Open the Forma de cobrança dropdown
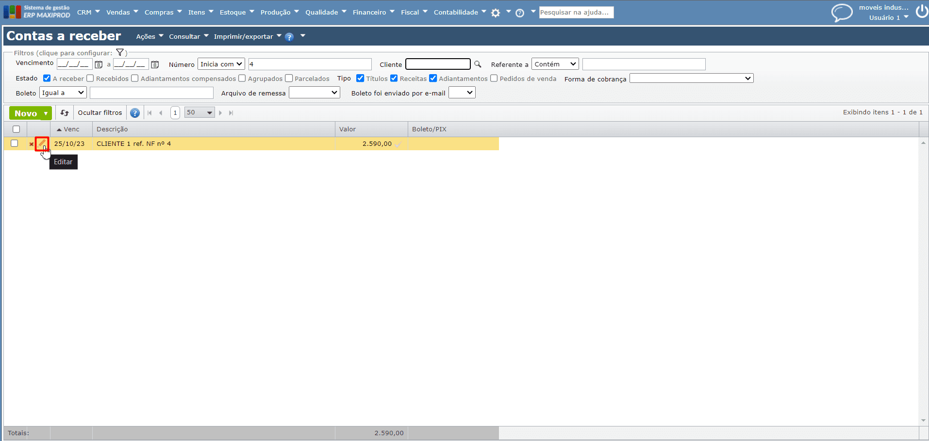 [692, 78]
